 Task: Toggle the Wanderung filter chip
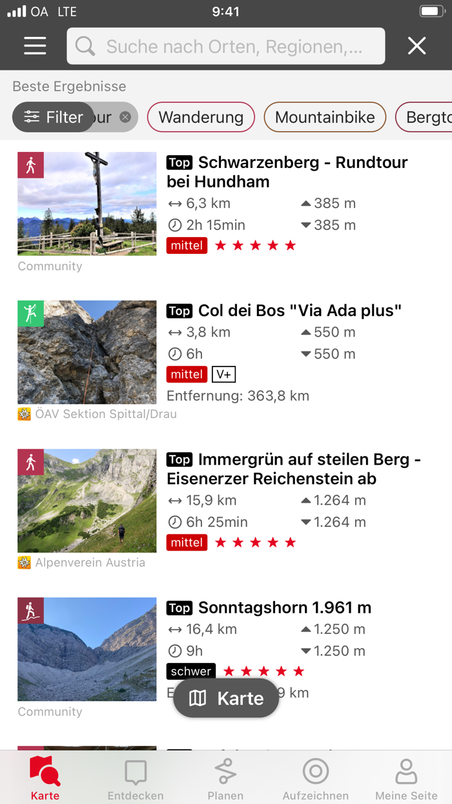click(x=201, y=117)
